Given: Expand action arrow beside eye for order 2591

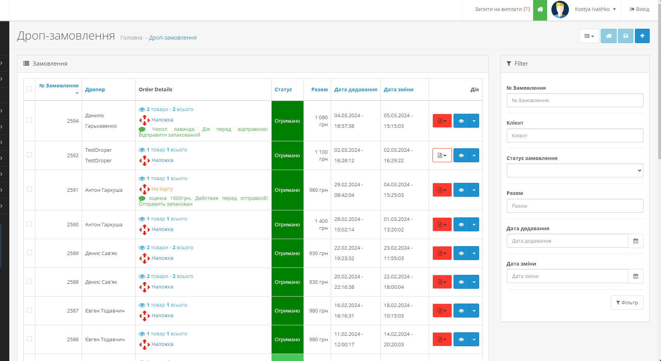Looking at the screenshot, I should pyautogui.click(x=474, y=190).
